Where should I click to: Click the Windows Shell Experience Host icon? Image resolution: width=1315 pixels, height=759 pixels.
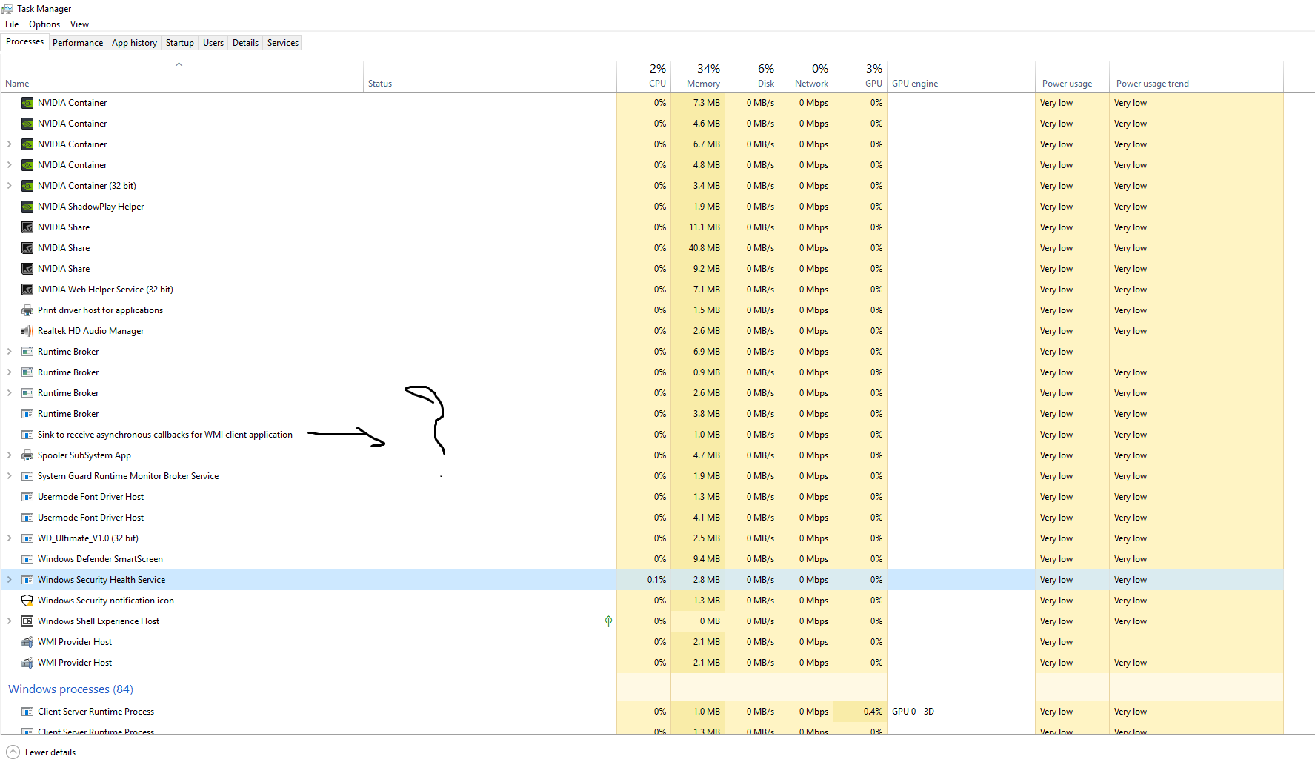(x=27, y=621)
